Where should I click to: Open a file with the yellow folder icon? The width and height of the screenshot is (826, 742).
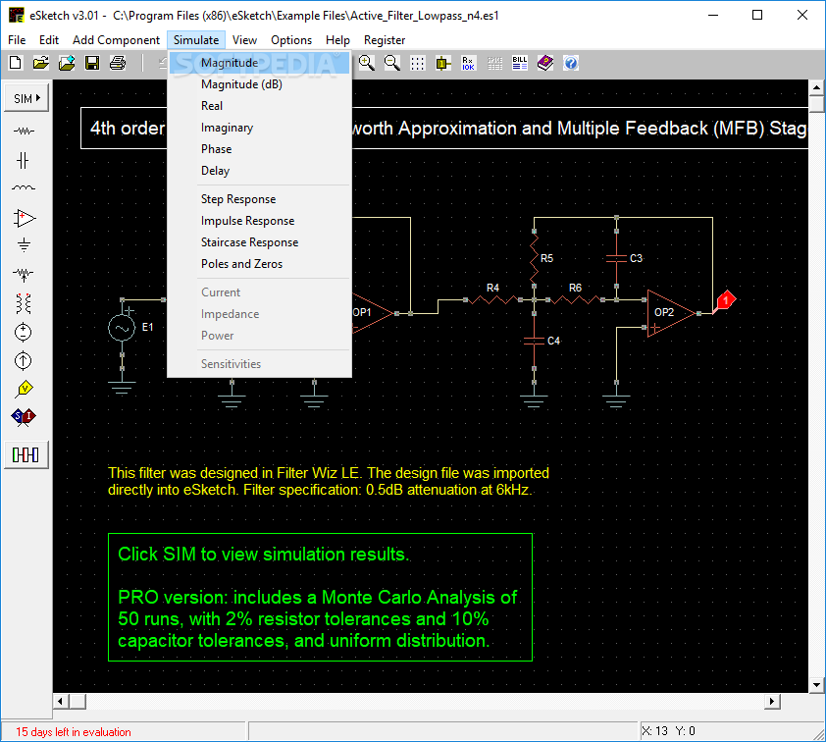coord(41,63)
